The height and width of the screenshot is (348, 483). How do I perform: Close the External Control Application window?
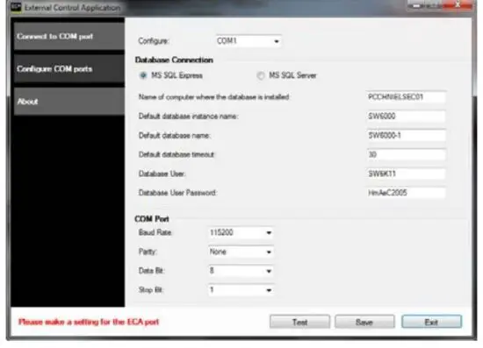tap(458, 4)
